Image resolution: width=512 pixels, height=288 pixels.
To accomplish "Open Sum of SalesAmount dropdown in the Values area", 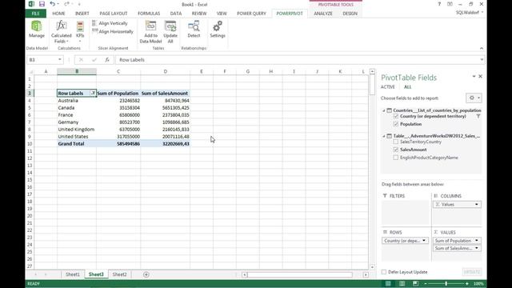I will click(x=477, y=249).
